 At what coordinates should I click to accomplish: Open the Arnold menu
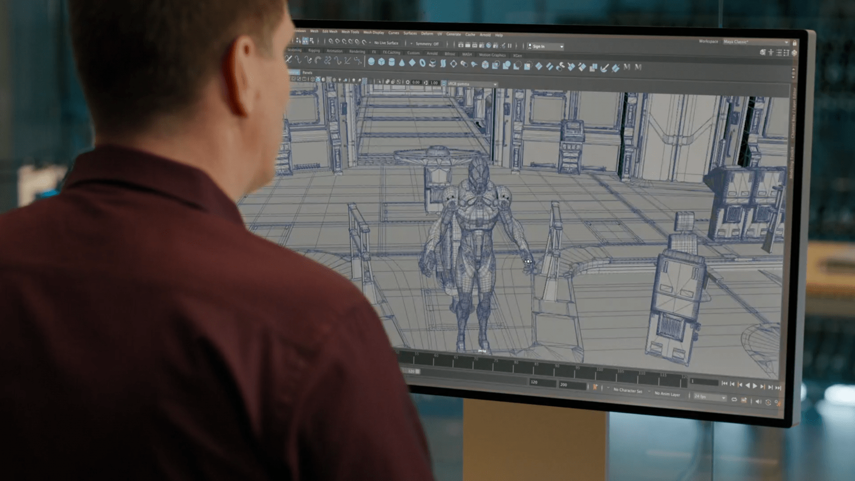pos(485,35)
